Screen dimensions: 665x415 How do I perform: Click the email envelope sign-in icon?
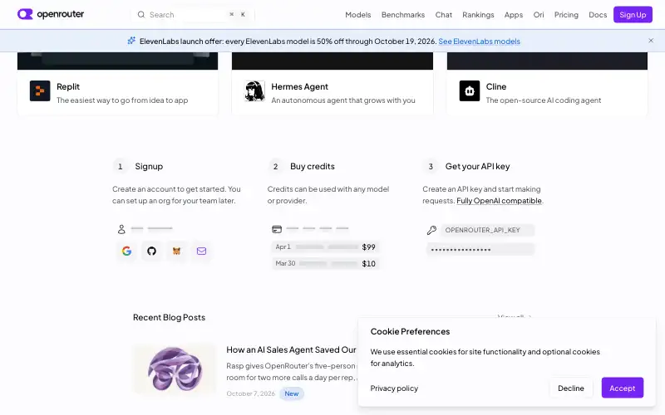201,251
